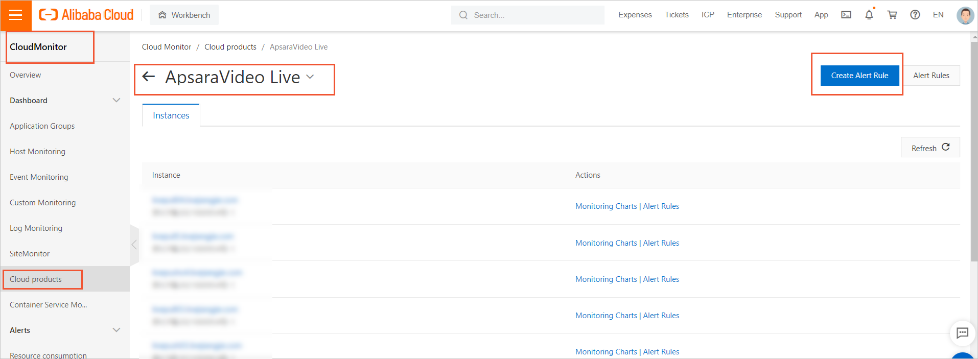The width and height of the screenshot is (978, 359).
Task: Open Custom Monitoring in the sidebar
Action: [x=43, y=203]
